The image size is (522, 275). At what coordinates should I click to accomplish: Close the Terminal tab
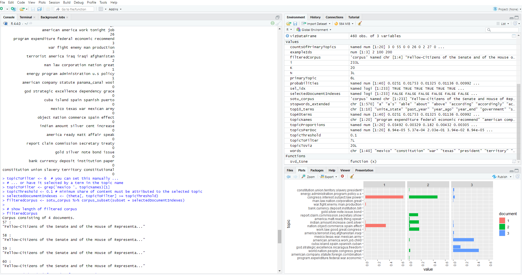[34, 17]
